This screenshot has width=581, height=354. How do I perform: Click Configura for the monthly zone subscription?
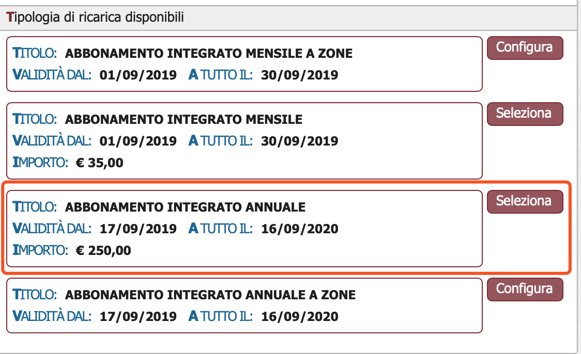click(x=525, y=47)
